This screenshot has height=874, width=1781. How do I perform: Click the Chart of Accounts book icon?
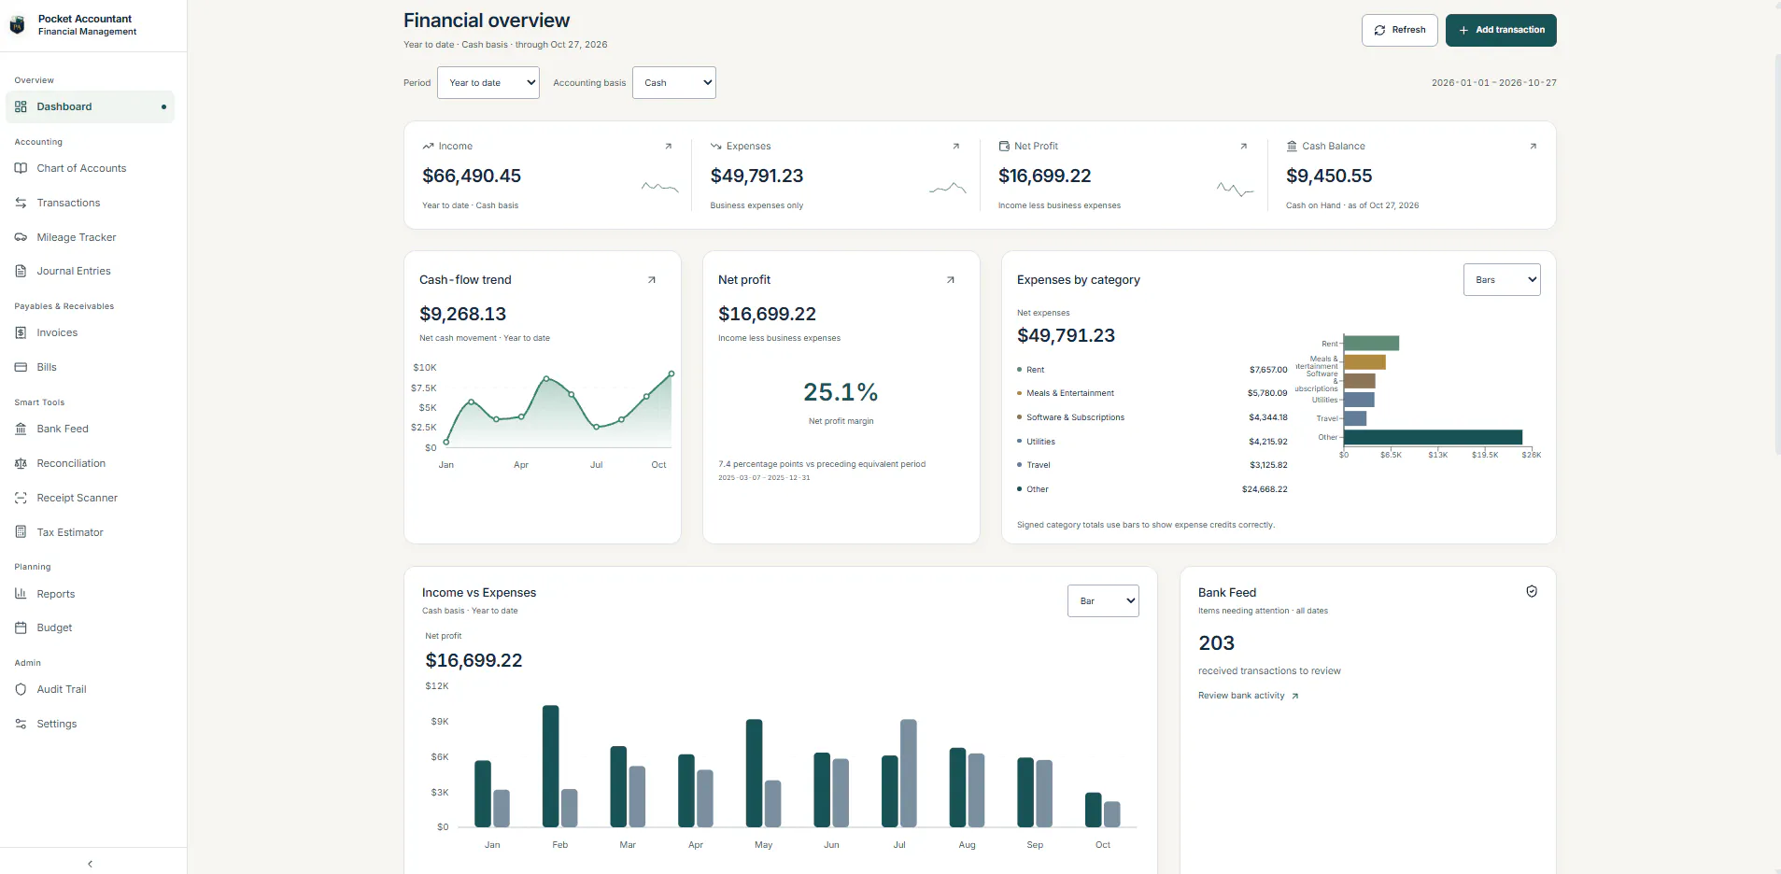(21, 168)
